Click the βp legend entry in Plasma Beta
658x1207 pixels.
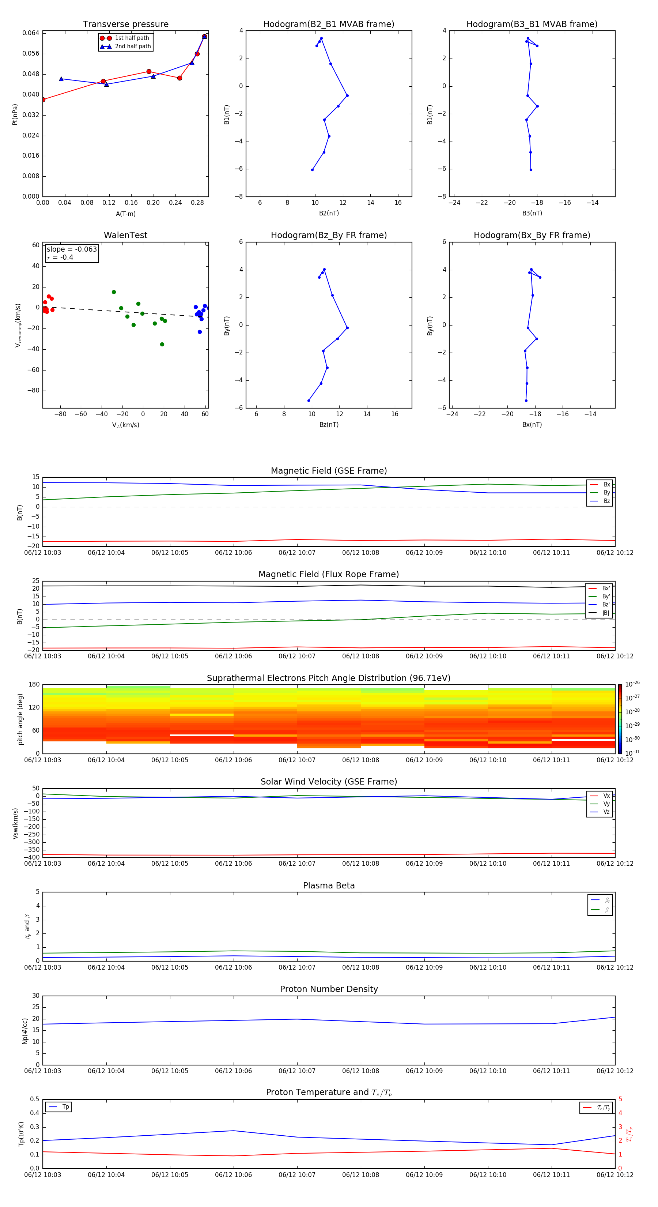pos(600,900)
